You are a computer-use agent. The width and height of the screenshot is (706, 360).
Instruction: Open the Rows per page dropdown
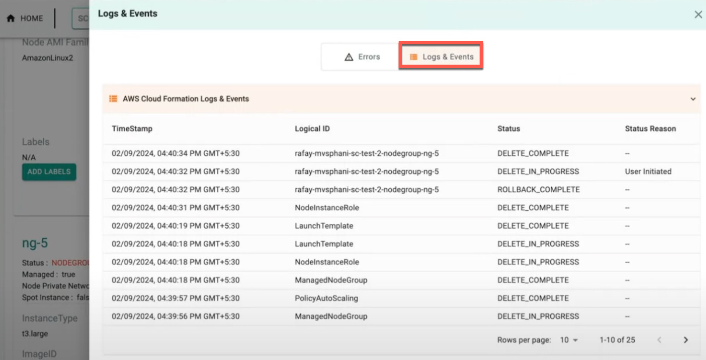click(569, 340)
